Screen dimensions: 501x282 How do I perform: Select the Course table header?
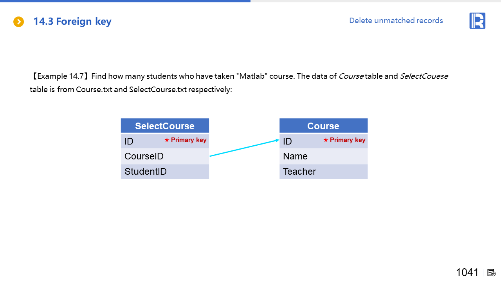coord(323,126)
